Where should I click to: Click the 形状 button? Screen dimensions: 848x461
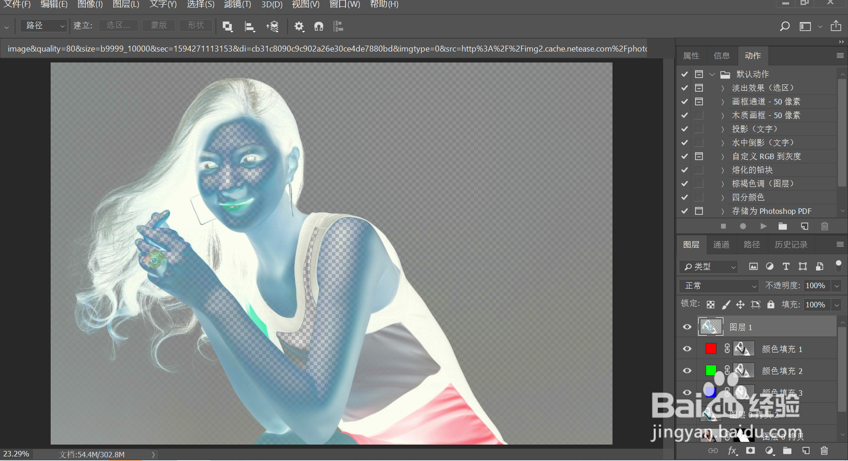pos(196,25)
